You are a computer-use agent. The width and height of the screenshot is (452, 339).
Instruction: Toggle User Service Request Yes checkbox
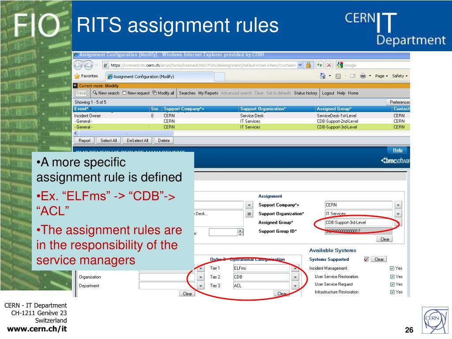point(392,285)
